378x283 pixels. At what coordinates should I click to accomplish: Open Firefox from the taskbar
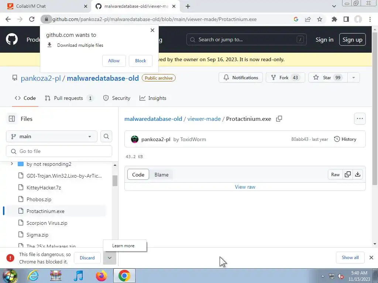102,276
